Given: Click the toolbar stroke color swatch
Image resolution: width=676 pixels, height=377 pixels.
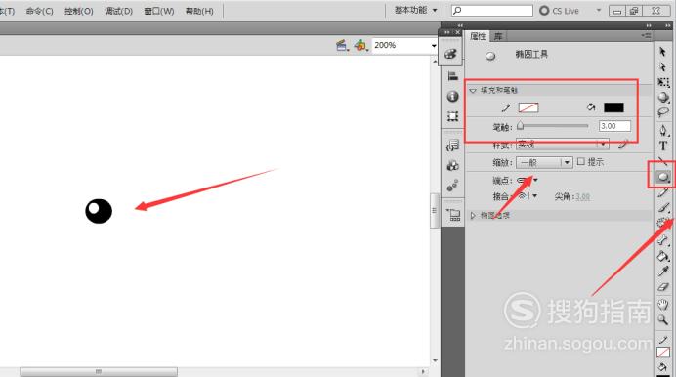Looking at the screenshot, I should [x=663, y=352].
